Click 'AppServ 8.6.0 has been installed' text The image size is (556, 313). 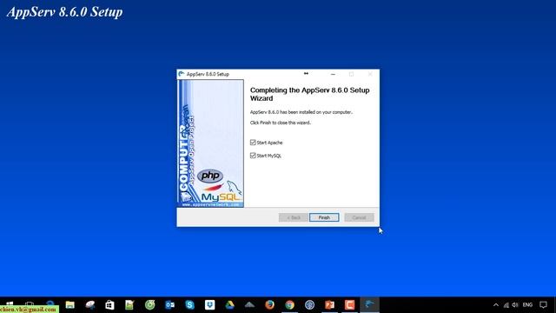tap(301, 112)
